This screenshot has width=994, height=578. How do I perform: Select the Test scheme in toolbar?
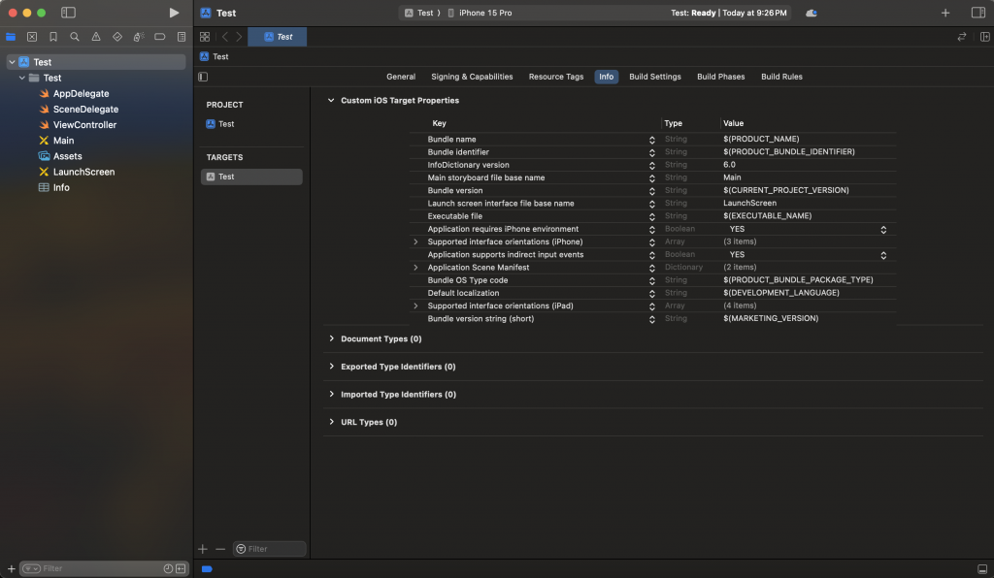pyautogui.click(x=419, y=13)
